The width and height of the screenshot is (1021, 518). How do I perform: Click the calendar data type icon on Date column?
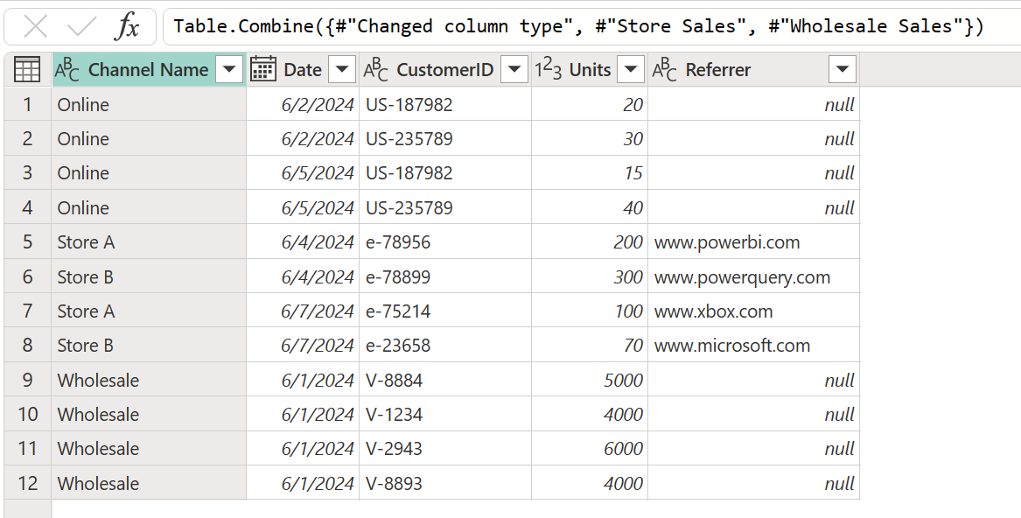(263, 69)
